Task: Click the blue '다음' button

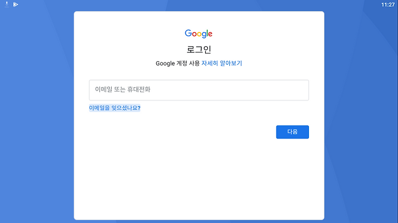Action: (x=292, y=132)
